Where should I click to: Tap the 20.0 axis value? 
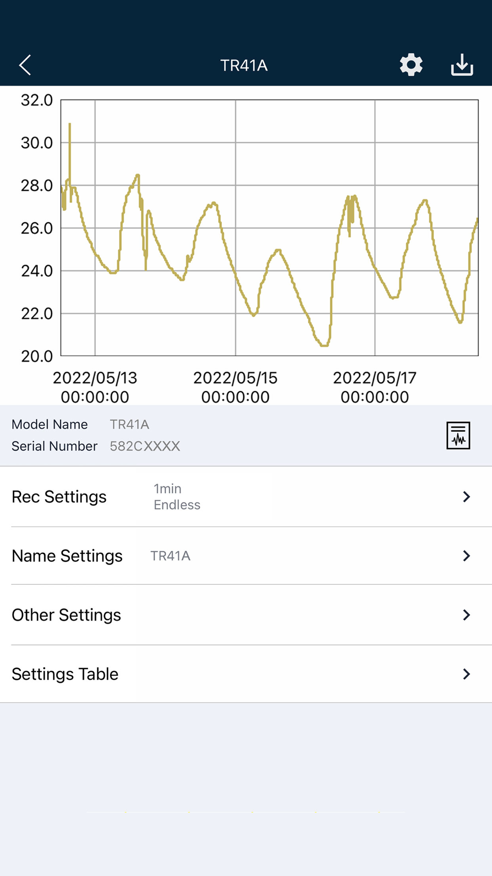pyautogui.click(x=36, y=356)
